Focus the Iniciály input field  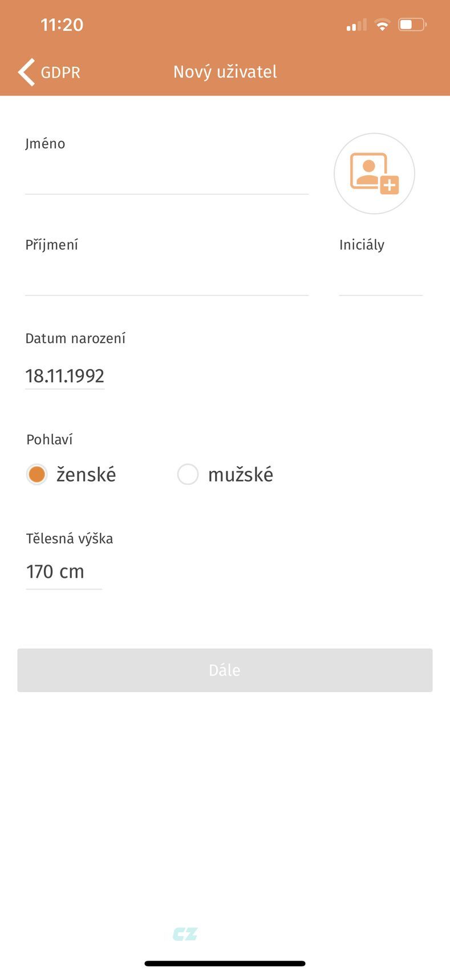pyautogui.click(x=380, y=278)
